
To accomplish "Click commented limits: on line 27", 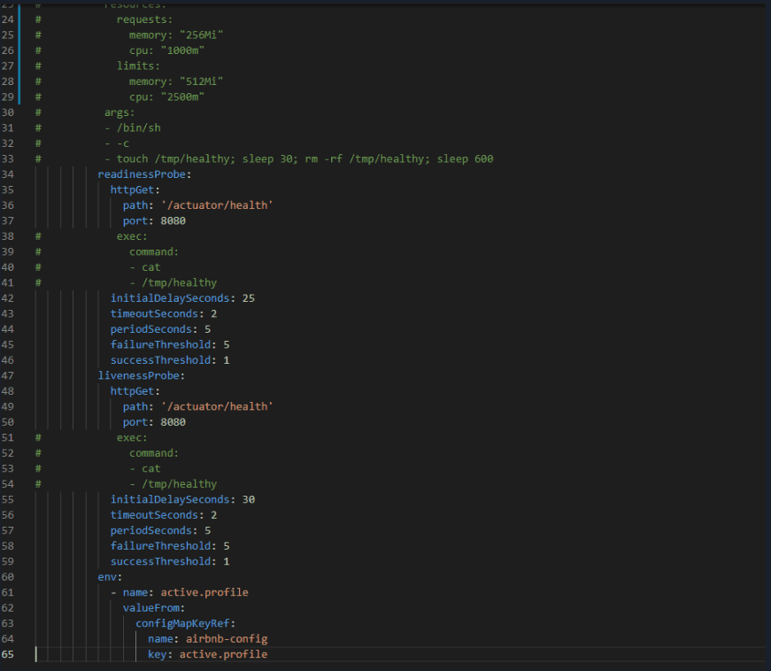I will click(x=138, y=66).
